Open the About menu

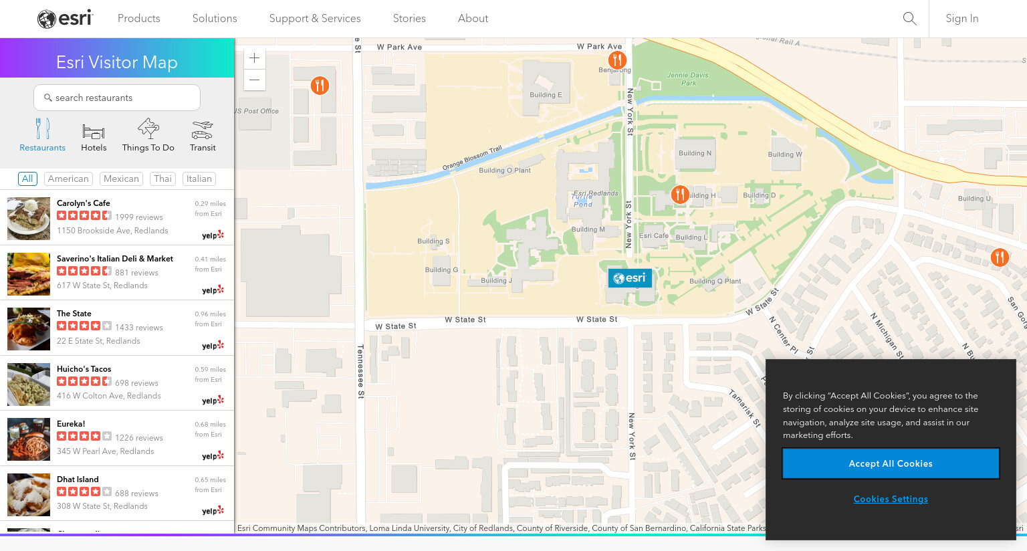pyautogui.click(x=473, y=19)
